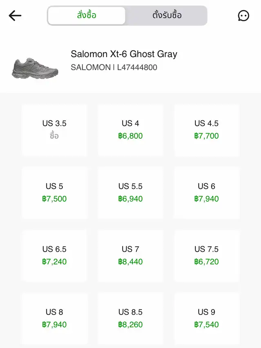The height and width of the screenshot is (348, 261).
Task: Select size US 5.5 at ฿6,940
Action: [130, 193]
